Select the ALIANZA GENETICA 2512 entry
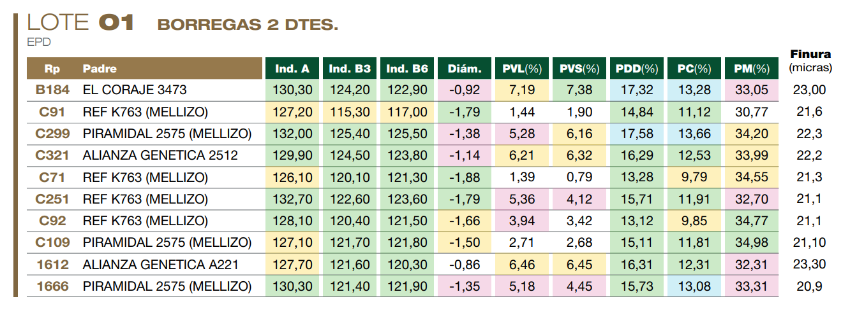The width and height of the screenshot is (857, 313). click(160, 155)
